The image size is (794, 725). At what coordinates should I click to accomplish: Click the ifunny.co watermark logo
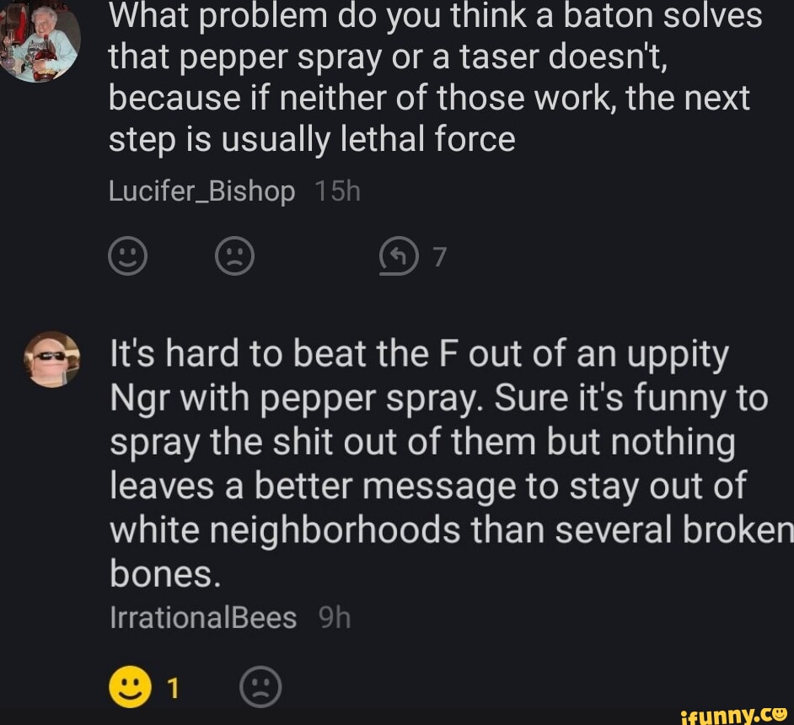734,714
